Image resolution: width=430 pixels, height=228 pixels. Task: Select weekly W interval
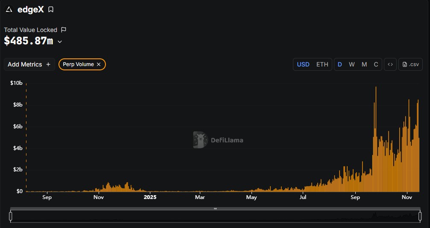[x=352, y=64]
